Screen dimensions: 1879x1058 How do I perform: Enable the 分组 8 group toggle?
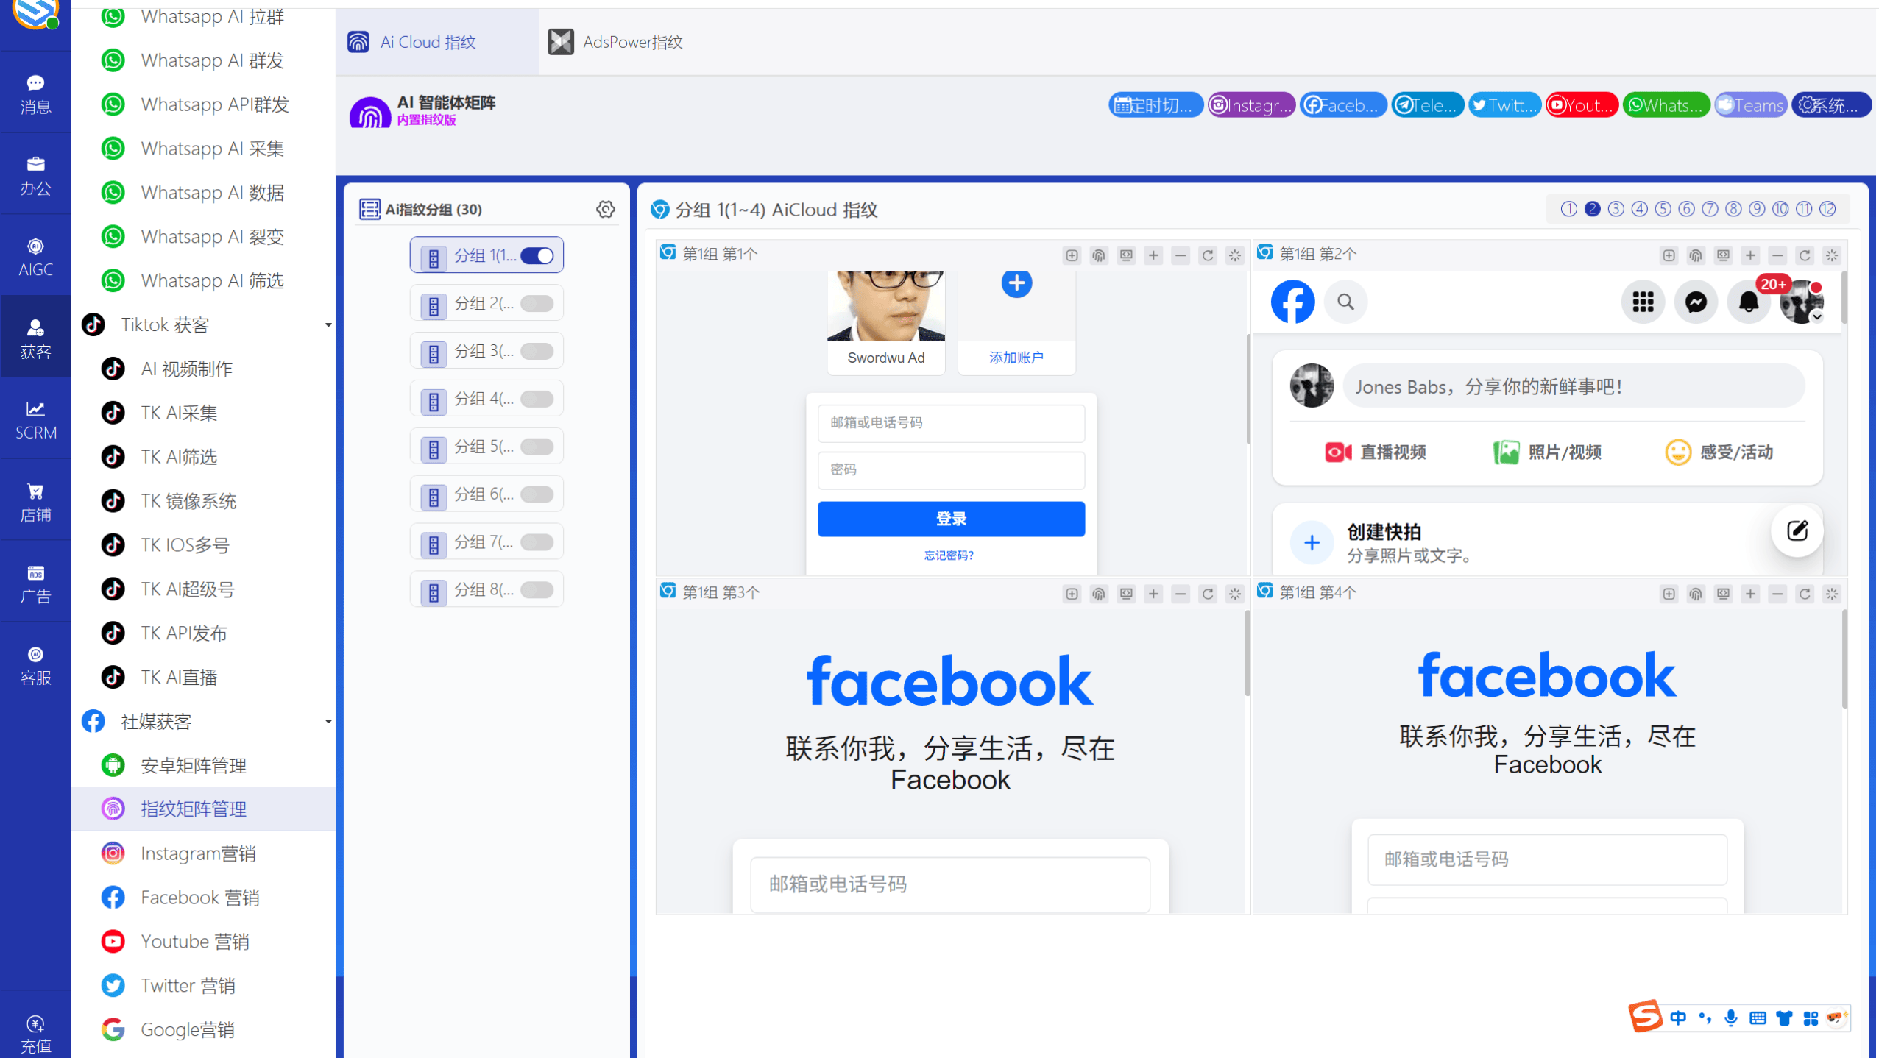[x=538, y=589]
